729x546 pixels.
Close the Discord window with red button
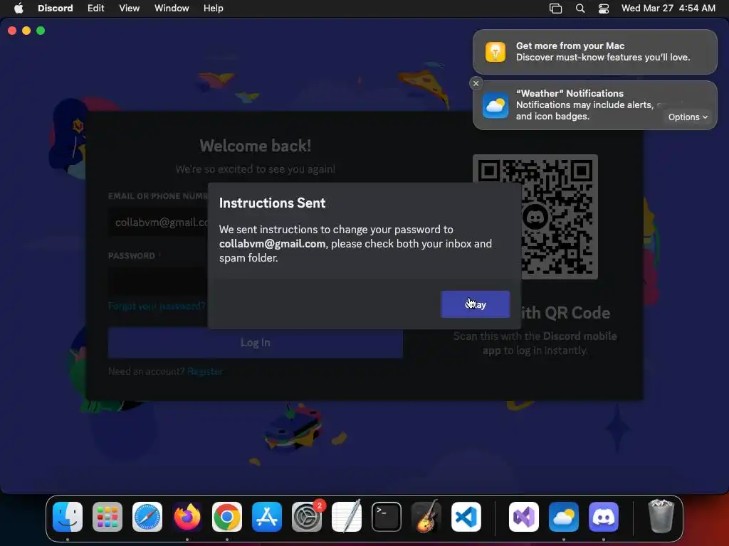tap(12, 31)
